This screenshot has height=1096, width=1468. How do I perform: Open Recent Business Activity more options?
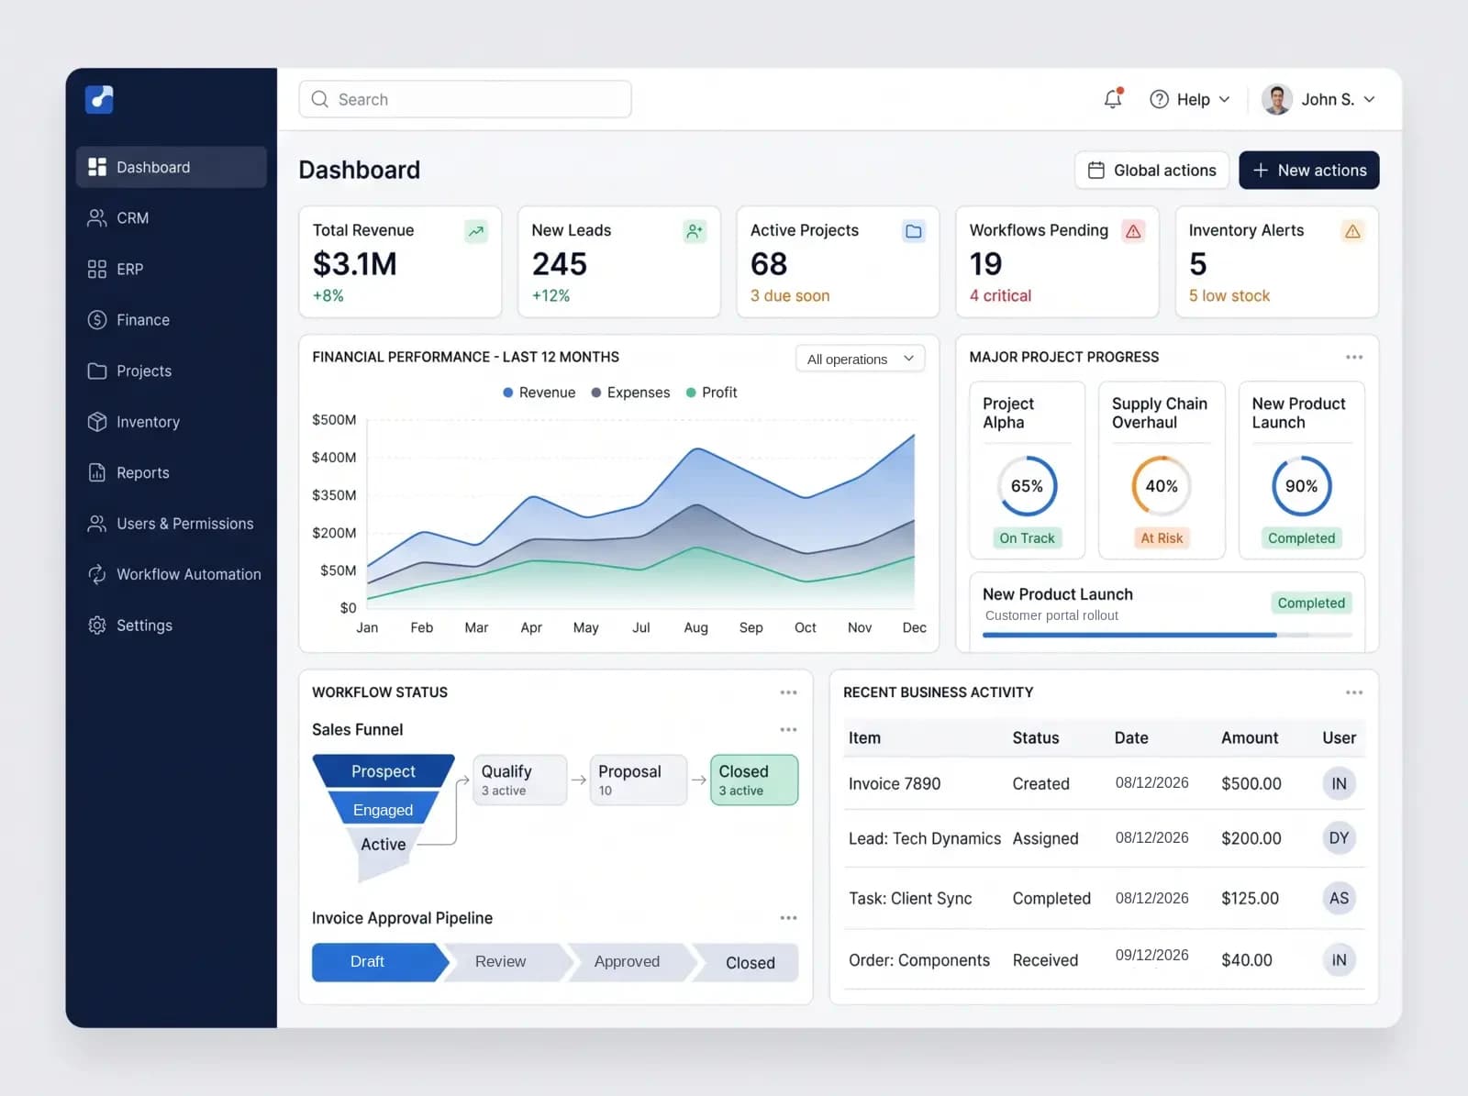point(1354,692)
